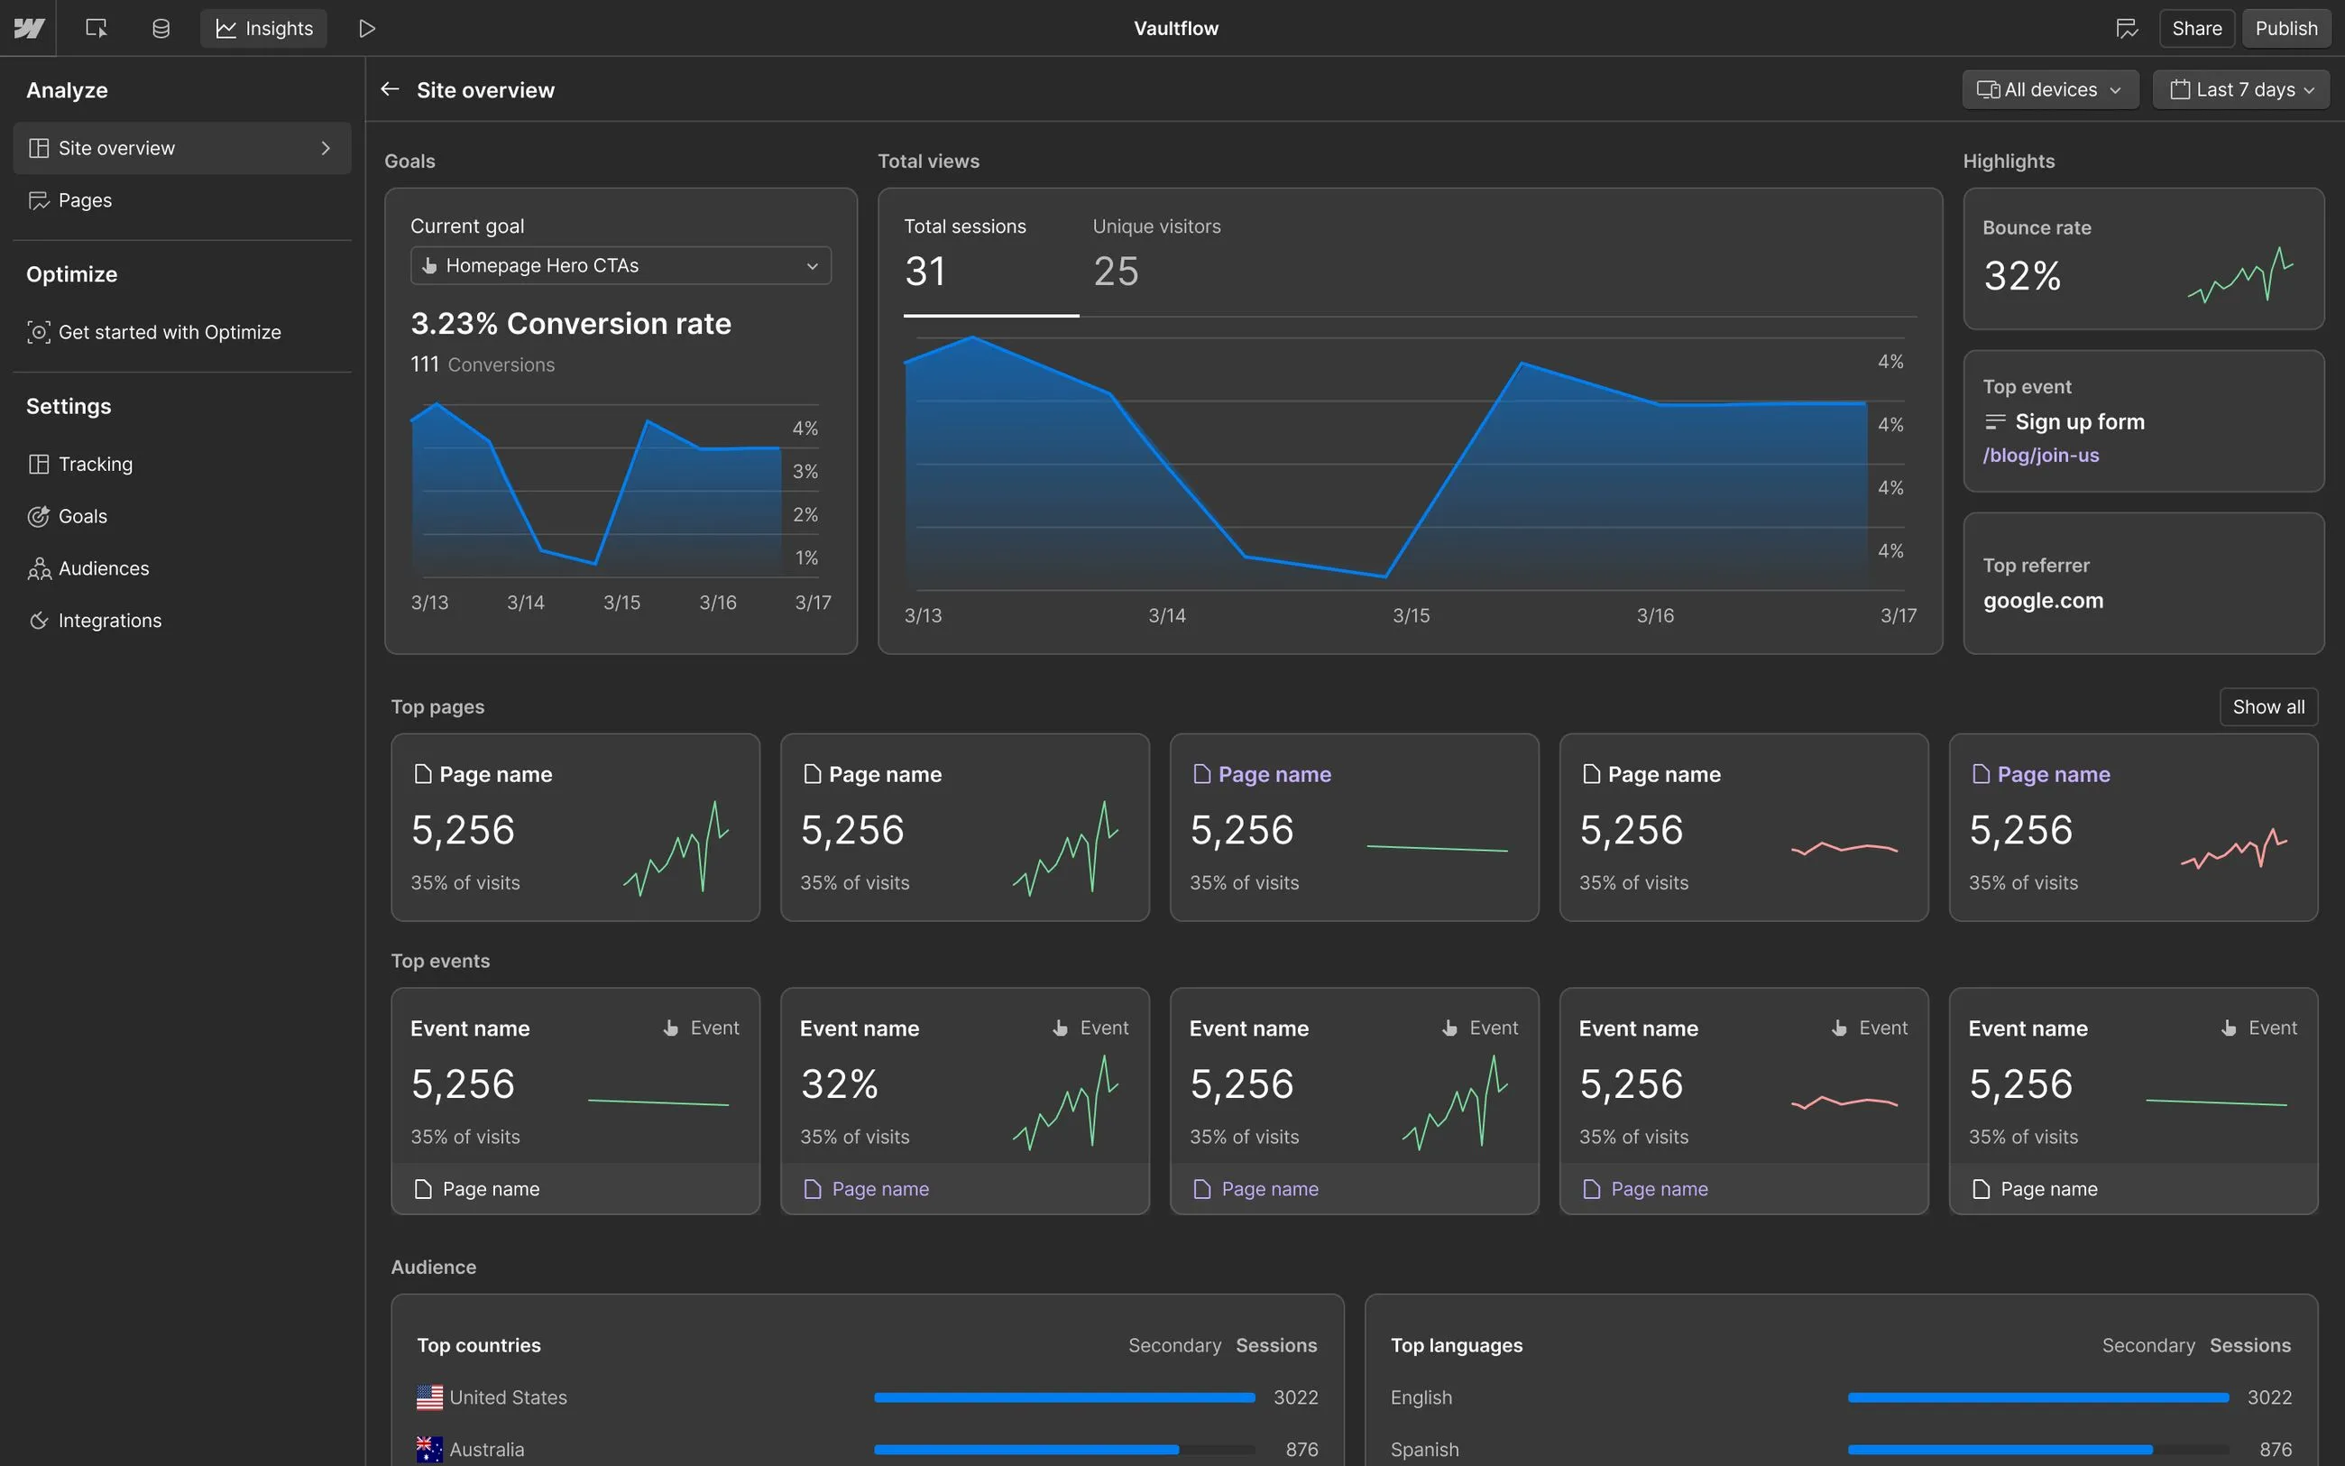
Task: Switch to the Insights workspace tab
Action: pos(262,28)
